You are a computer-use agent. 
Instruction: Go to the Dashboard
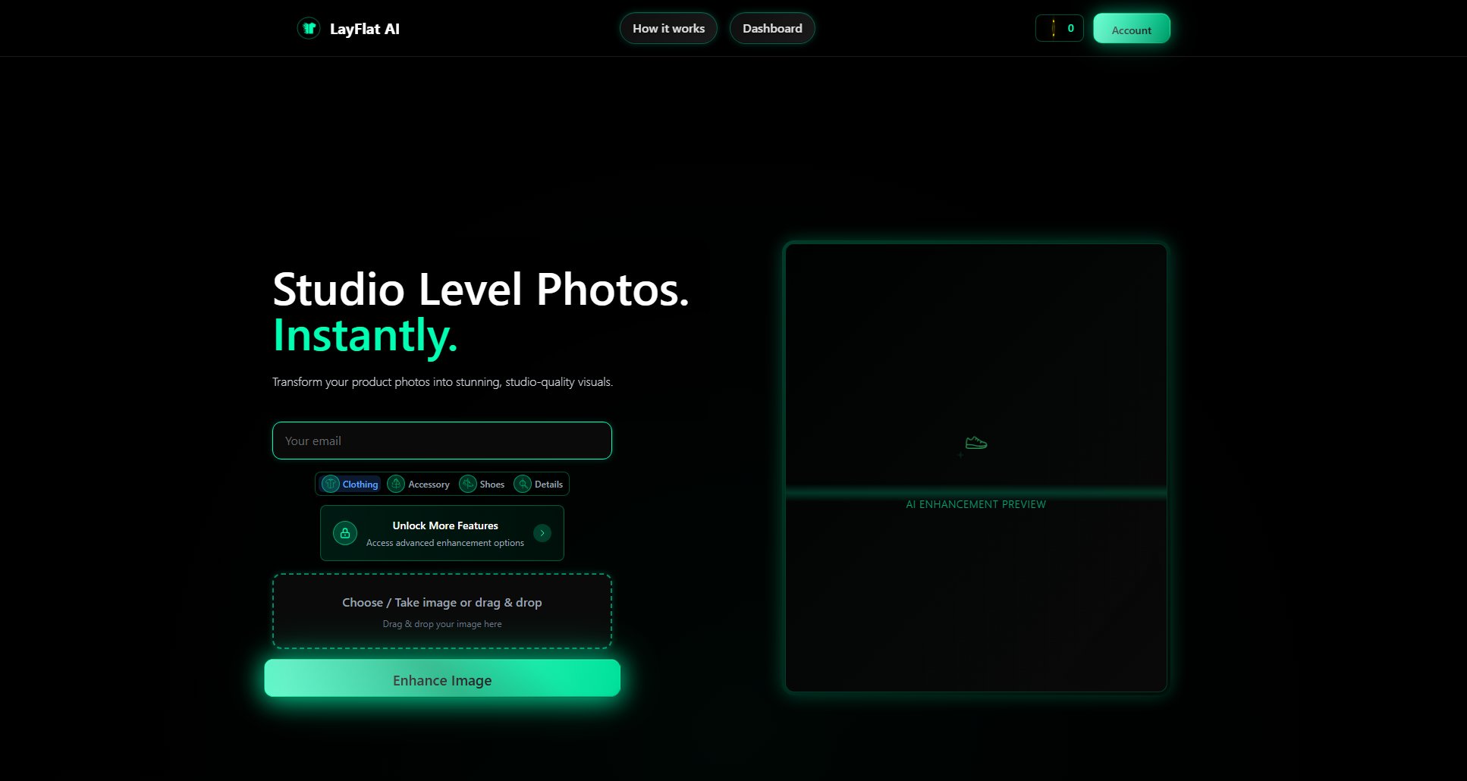(772, 28)
